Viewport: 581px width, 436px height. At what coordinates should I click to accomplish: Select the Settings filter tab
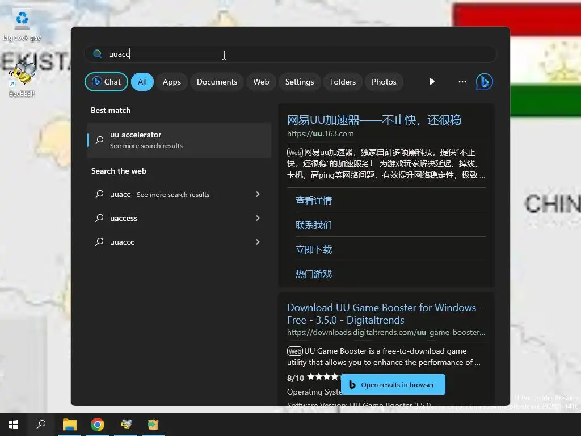(300, 82)
